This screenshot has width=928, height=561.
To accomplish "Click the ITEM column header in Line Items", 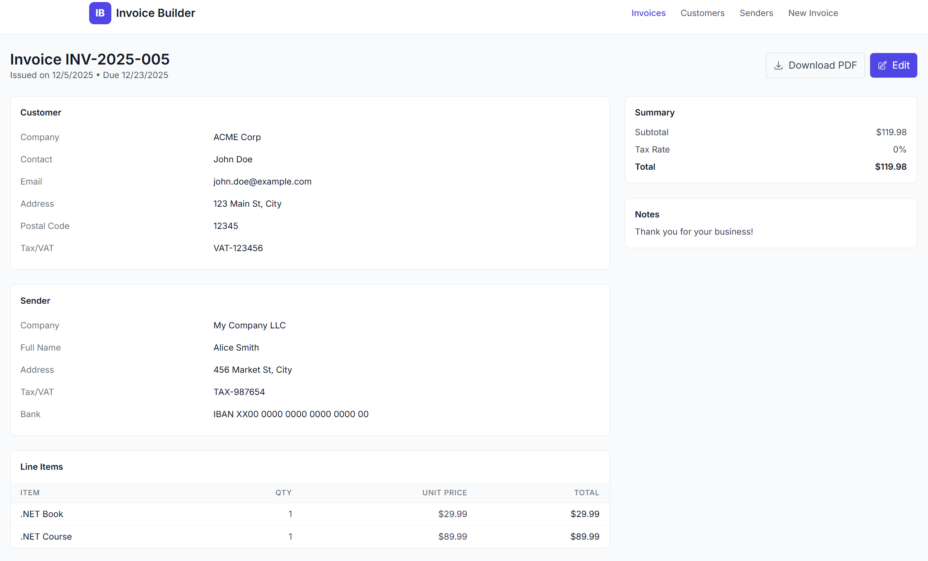I will 30,492.
